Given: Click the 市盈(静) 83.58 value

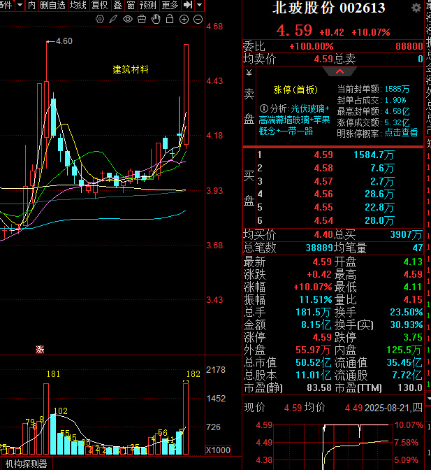Looking at the screenshot, I should pyautogui.click(x=319, y=387).
